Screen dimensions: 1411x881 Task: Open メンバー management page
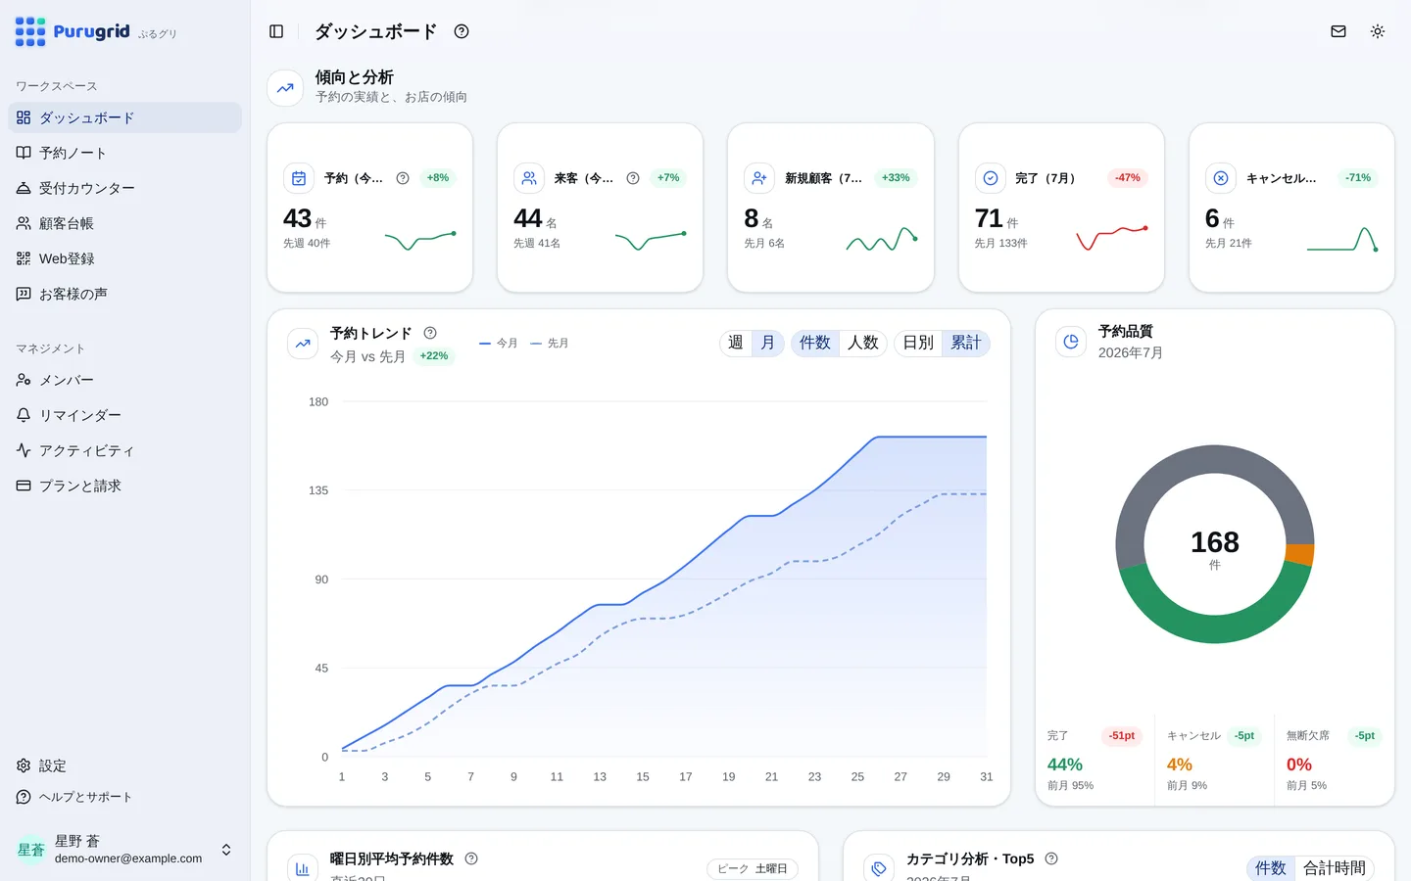(x=125, y=380)
